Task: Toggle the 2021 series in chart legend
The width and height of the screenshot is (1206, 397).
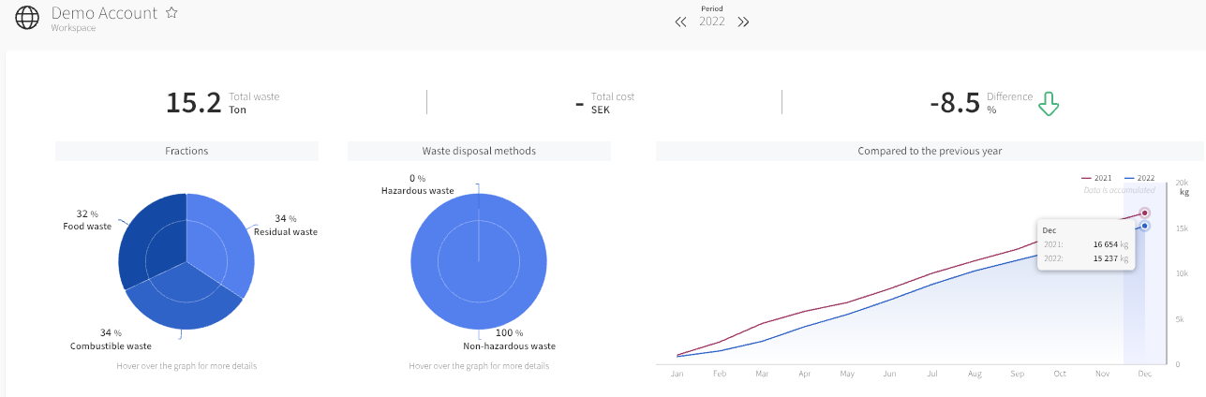Action: (x=1097, y=178)
